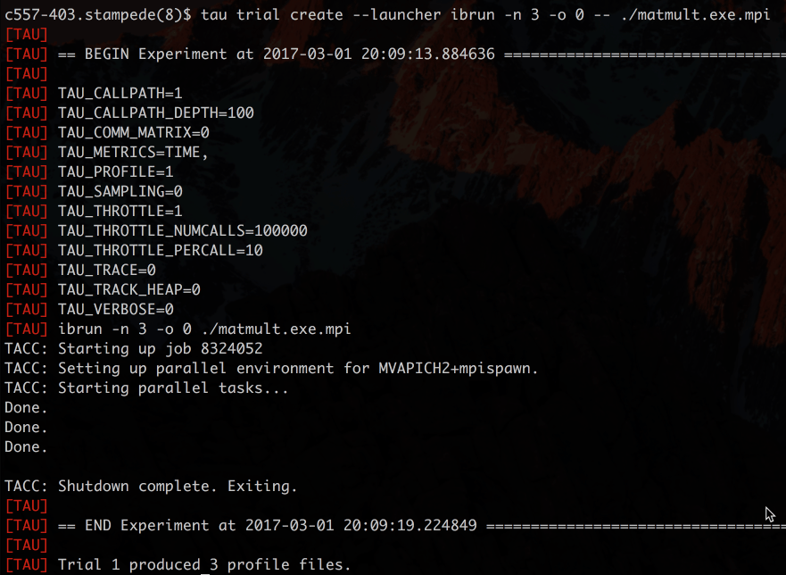
Task: Click the TAU_METRICS=TIME, line
Action: [x=106, y=152]
